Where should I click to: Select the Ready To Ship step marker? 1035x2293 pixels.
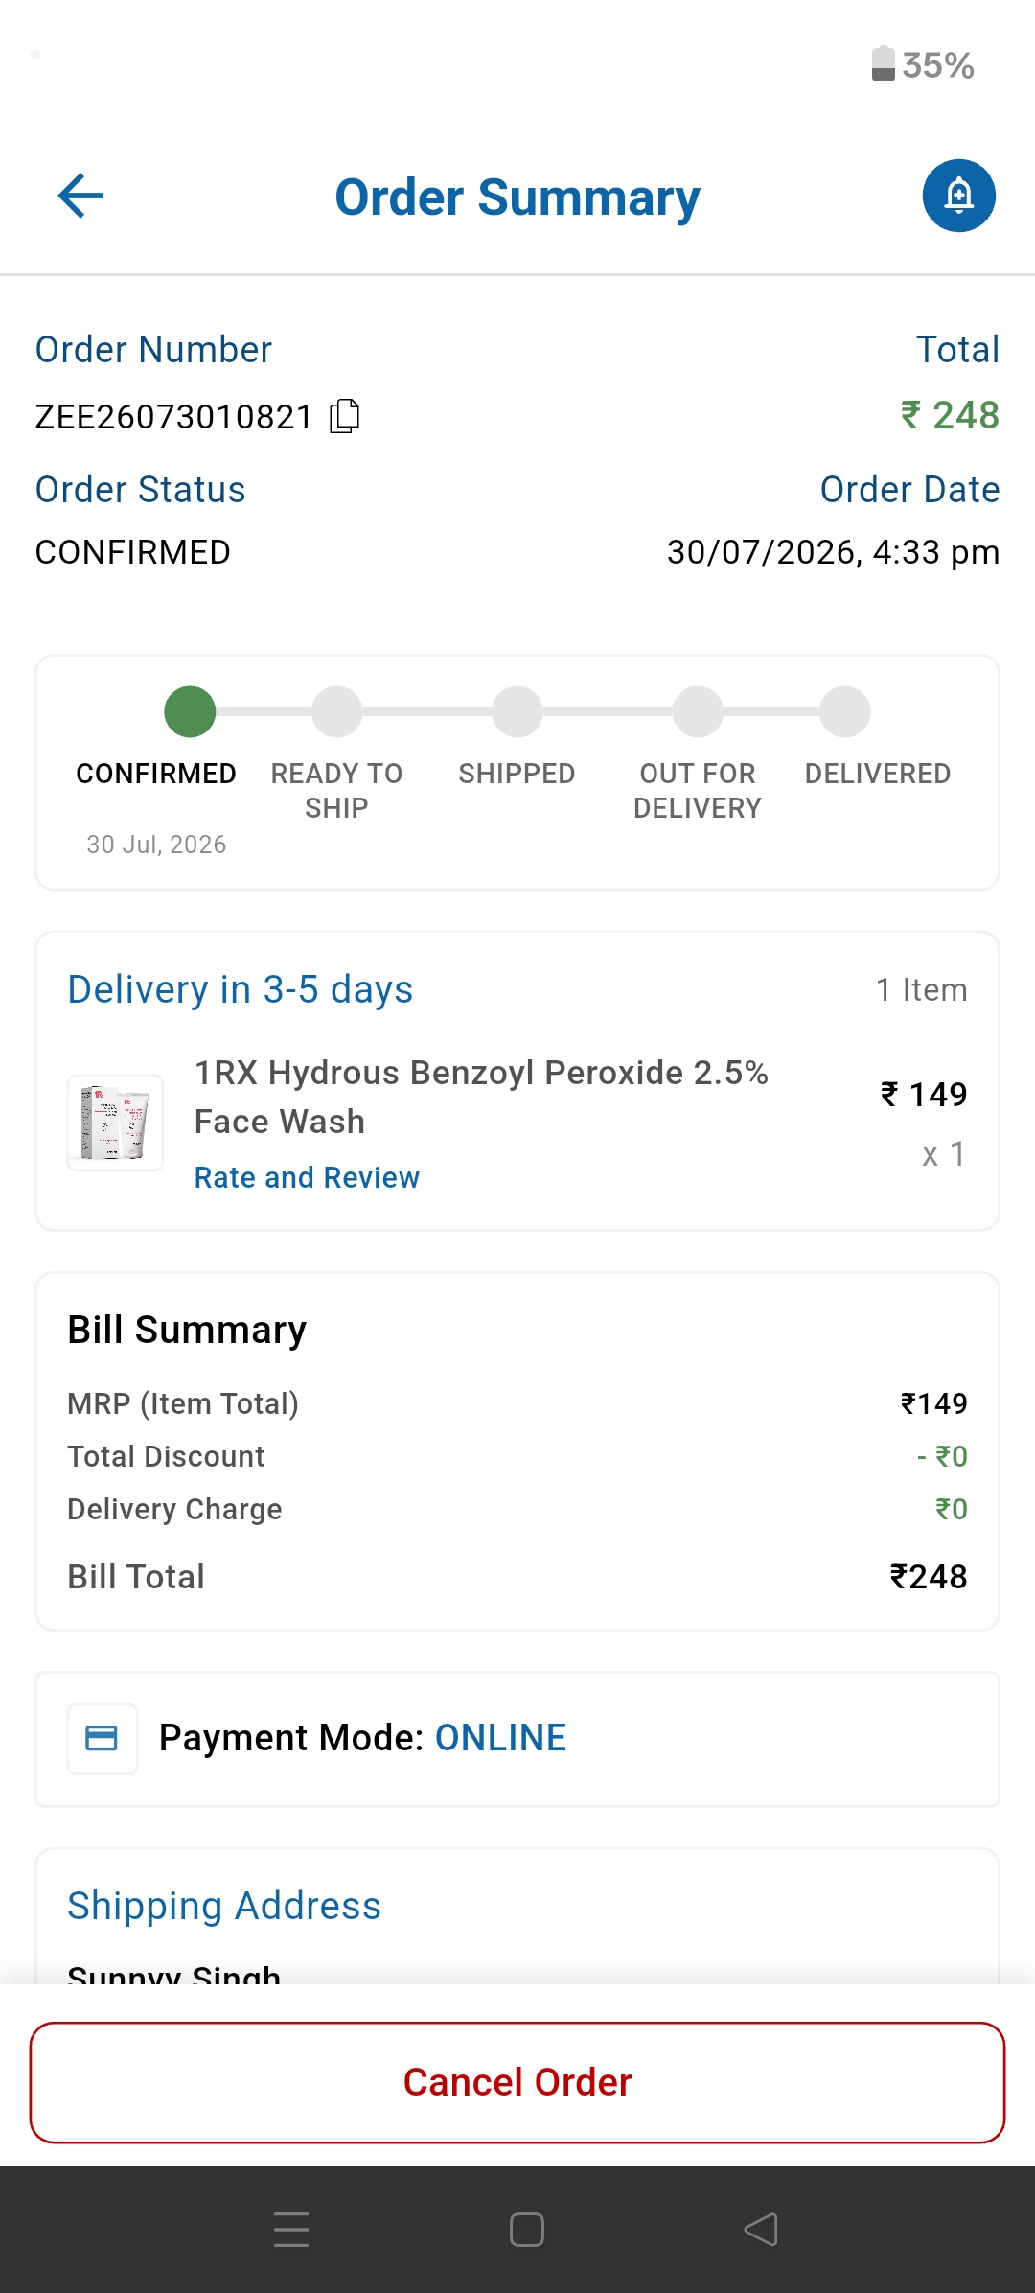click(x=337, y=711)
